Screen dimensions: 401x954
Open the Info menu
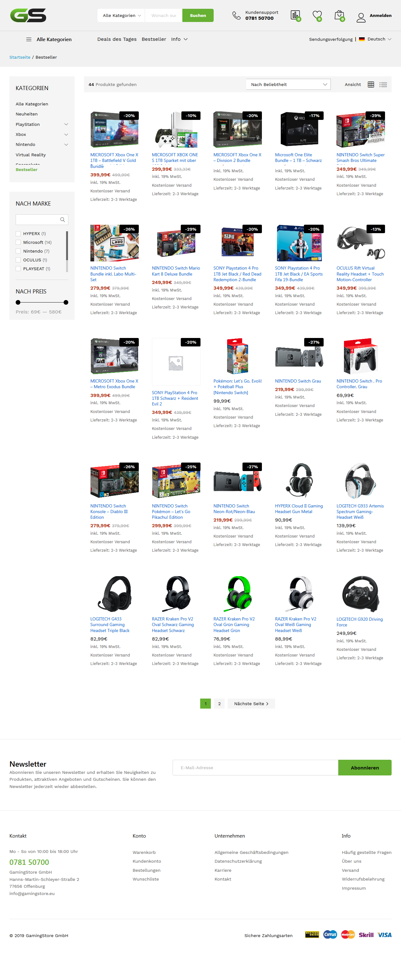tap(179, 39)
